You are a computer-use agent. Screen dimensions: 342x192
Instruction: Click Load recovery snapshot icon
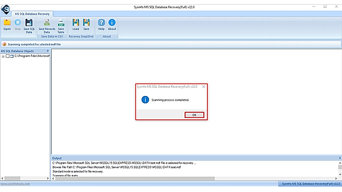[x=76, y=22]
